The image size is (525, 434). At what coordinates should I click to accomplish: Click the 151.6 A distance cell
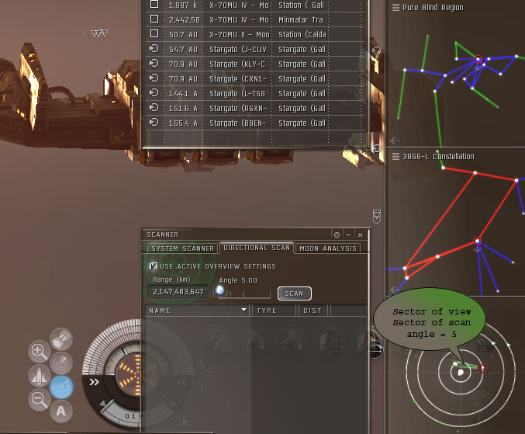click(184, 108)
